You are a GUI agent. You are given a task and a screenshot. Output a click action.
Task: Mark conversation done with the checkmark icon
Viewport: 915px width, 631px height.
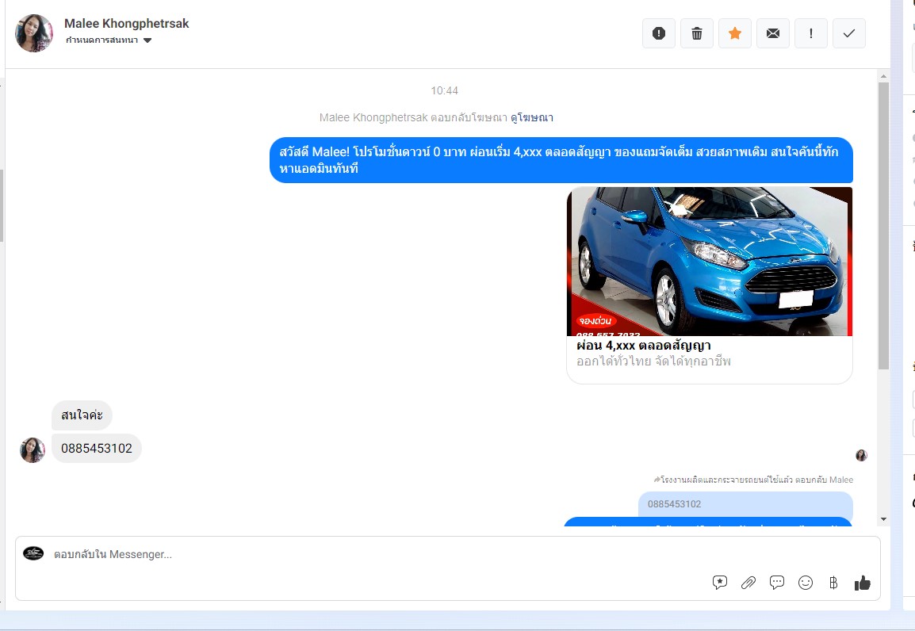tap(849, 33)
